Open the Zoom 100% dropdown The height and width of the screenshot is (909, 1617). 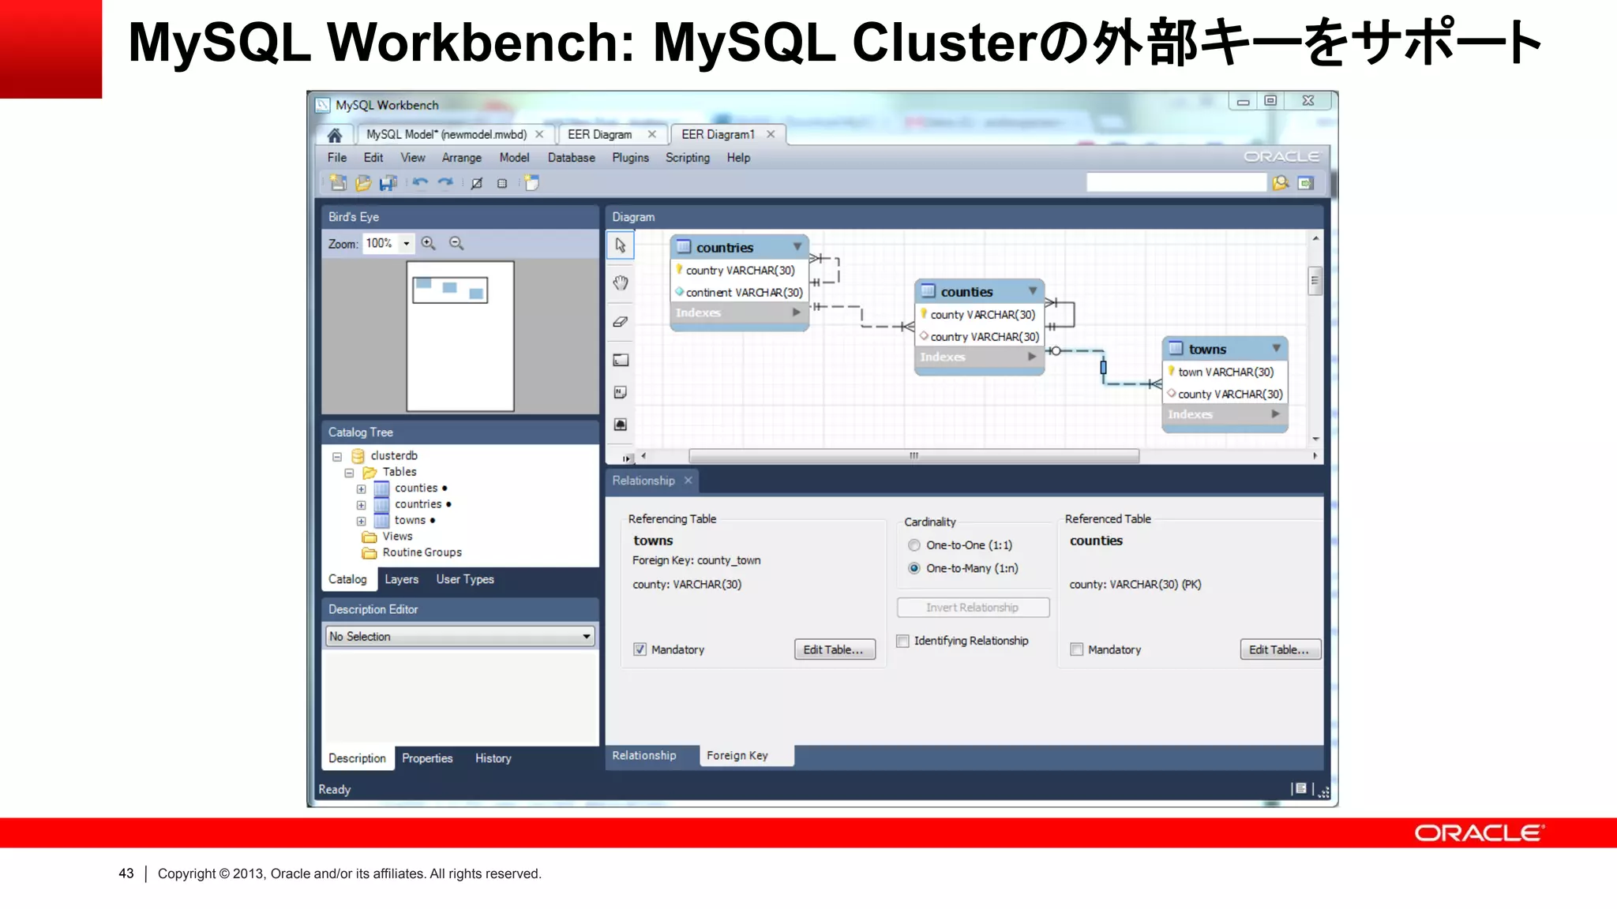tap(407, 243)
